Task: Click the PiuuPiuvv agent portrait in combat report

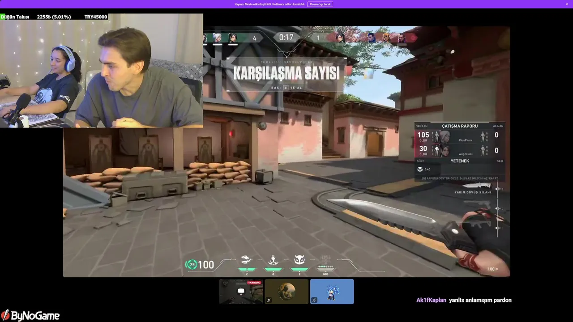Action: pos(445,136)
